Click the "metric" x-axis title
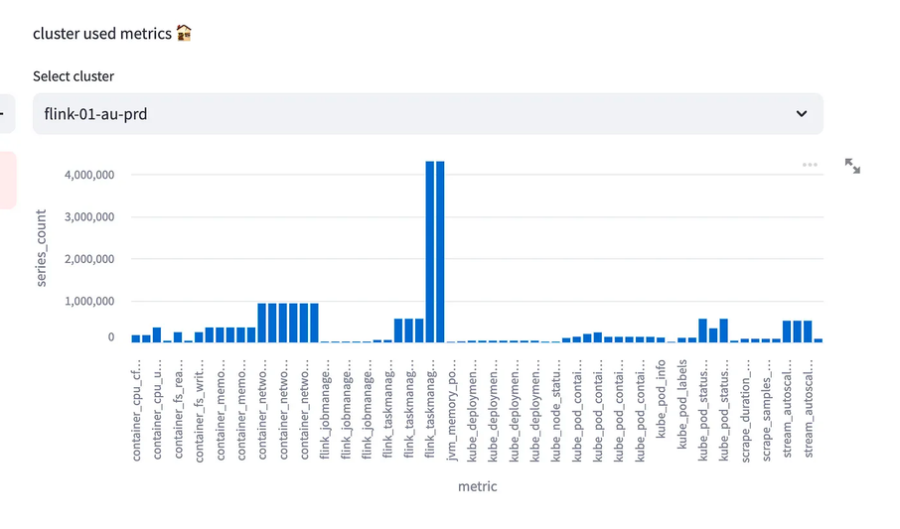 pos(477,487)
